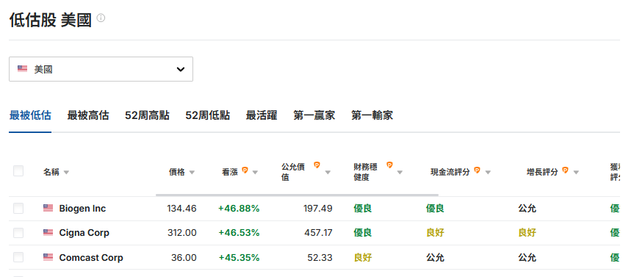Open the Biogen Inc stock link
The height and width of the screenshot is (277, 634).
click(x=82, y=209)
